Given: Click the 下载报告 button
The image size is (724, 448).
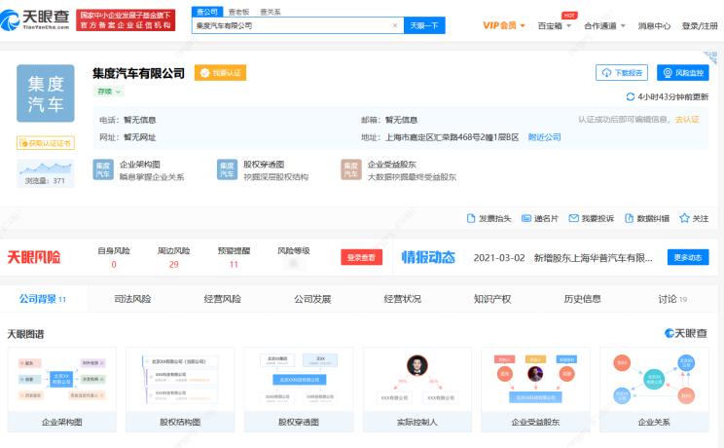Looking at the screenshot, I should coord(622,73).
